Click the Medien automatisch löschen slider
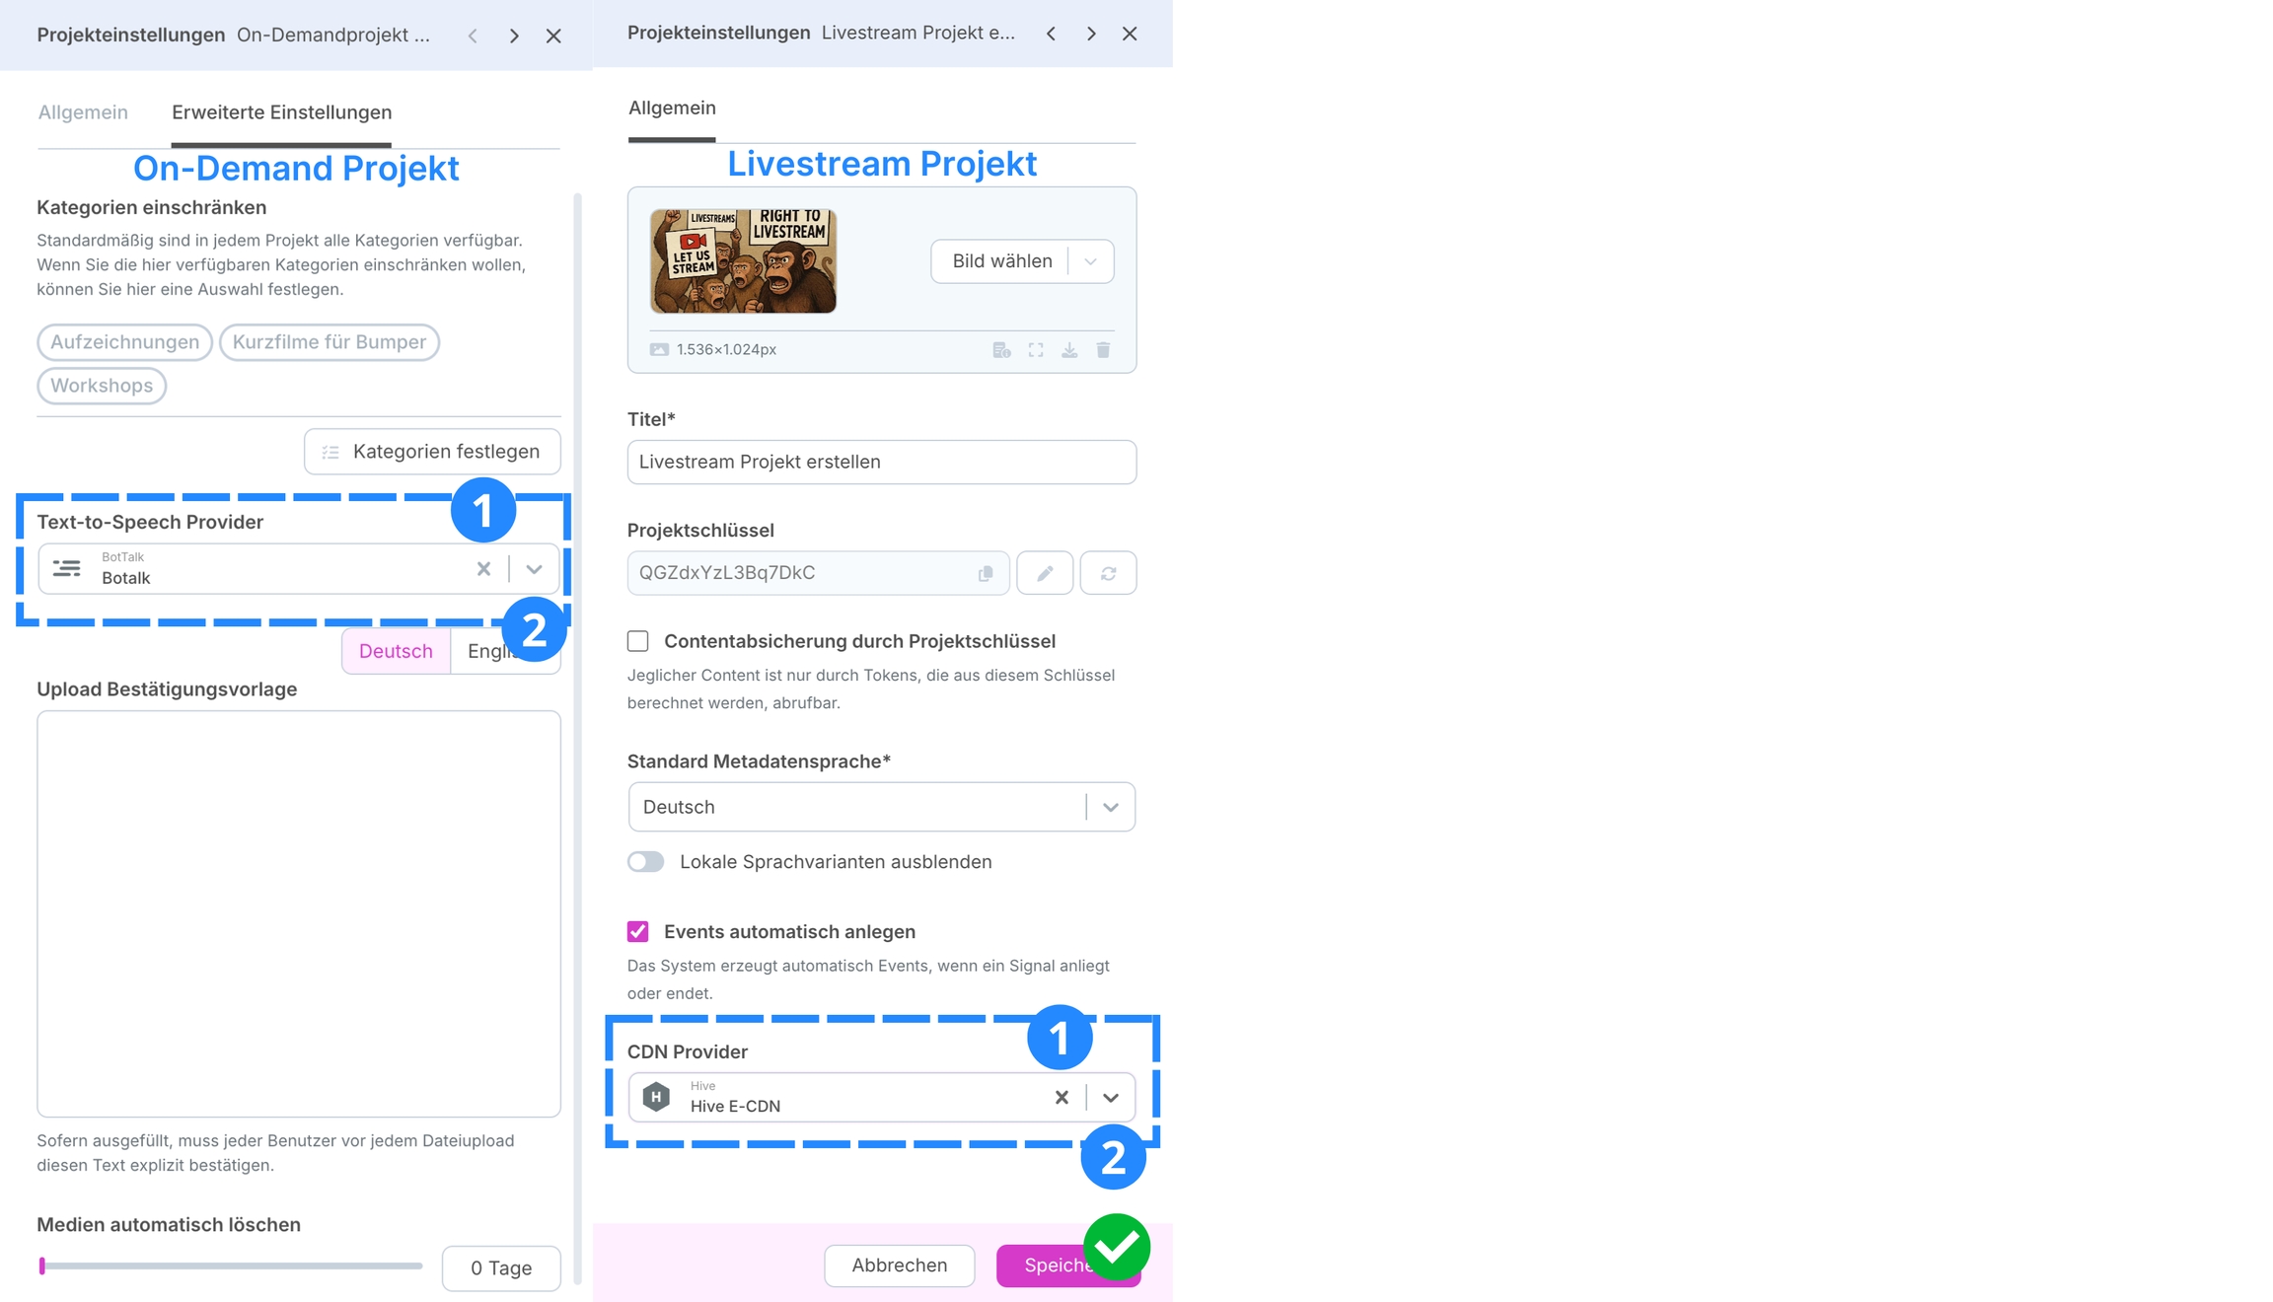 (x=230, y=1266)
